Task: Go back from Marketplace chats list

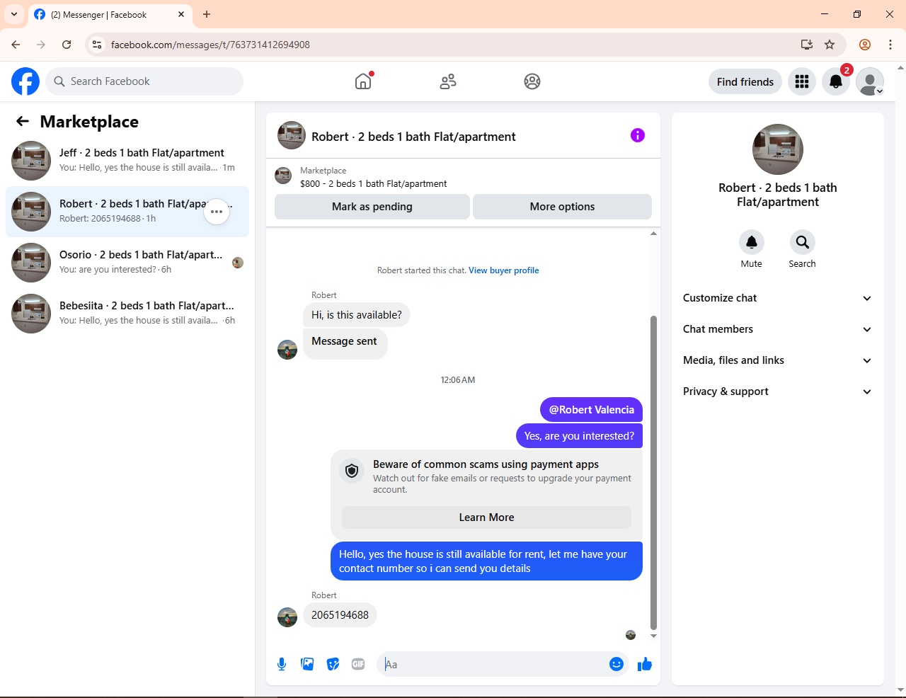Action: click(23, 122)
